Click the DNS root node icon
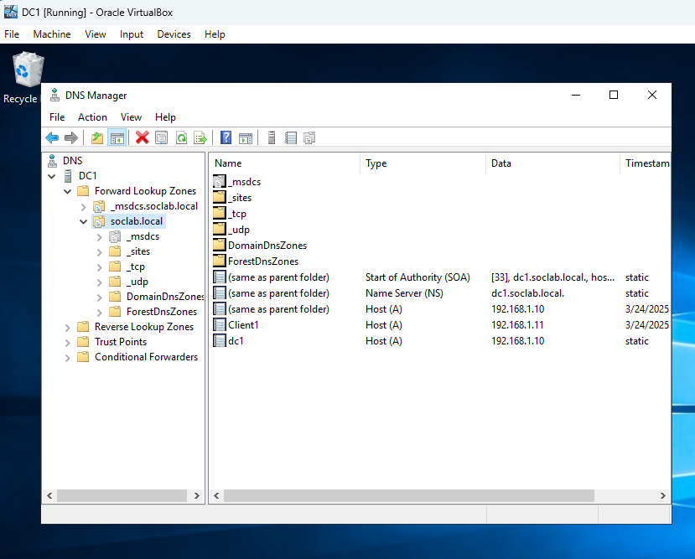 (x=52, y=161)
